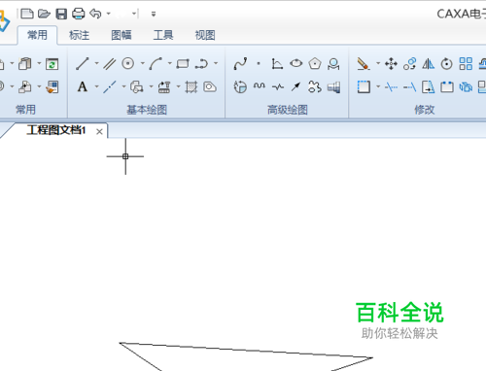Expand the Arc tool dropdown arrow
The width and height of the screenshot is (486, 371).
click(169, 63)
